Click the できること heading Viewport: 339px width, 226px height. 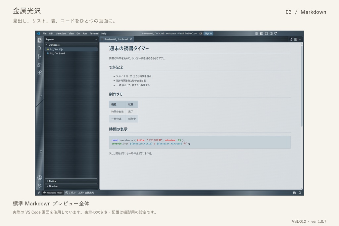116,68
